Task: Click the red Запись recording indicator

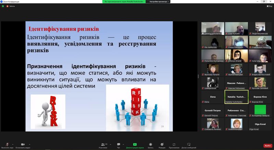Action: tap(11, 6)
